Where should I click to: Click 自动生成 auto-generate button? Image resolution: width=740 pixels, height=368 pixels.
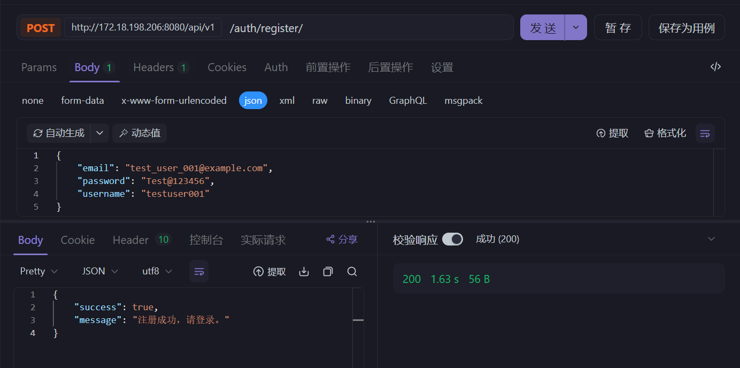(x=59, y=133)
